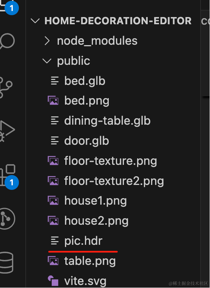Open bed.glb file
This screenshot has height=288, width=210.
(x=85, y=81)
